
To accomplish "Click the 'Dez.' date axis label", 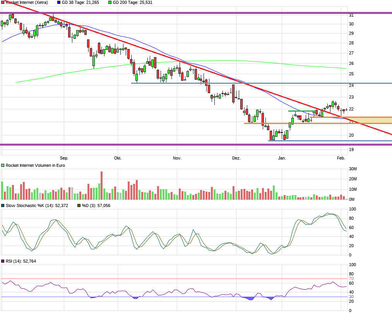I will pyautogui.click(x=236, y=158).
